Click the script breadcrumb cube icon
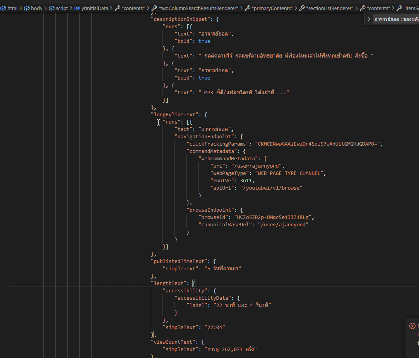The width and height of the screenshot is (419, 358). click(x=51, y=8)
